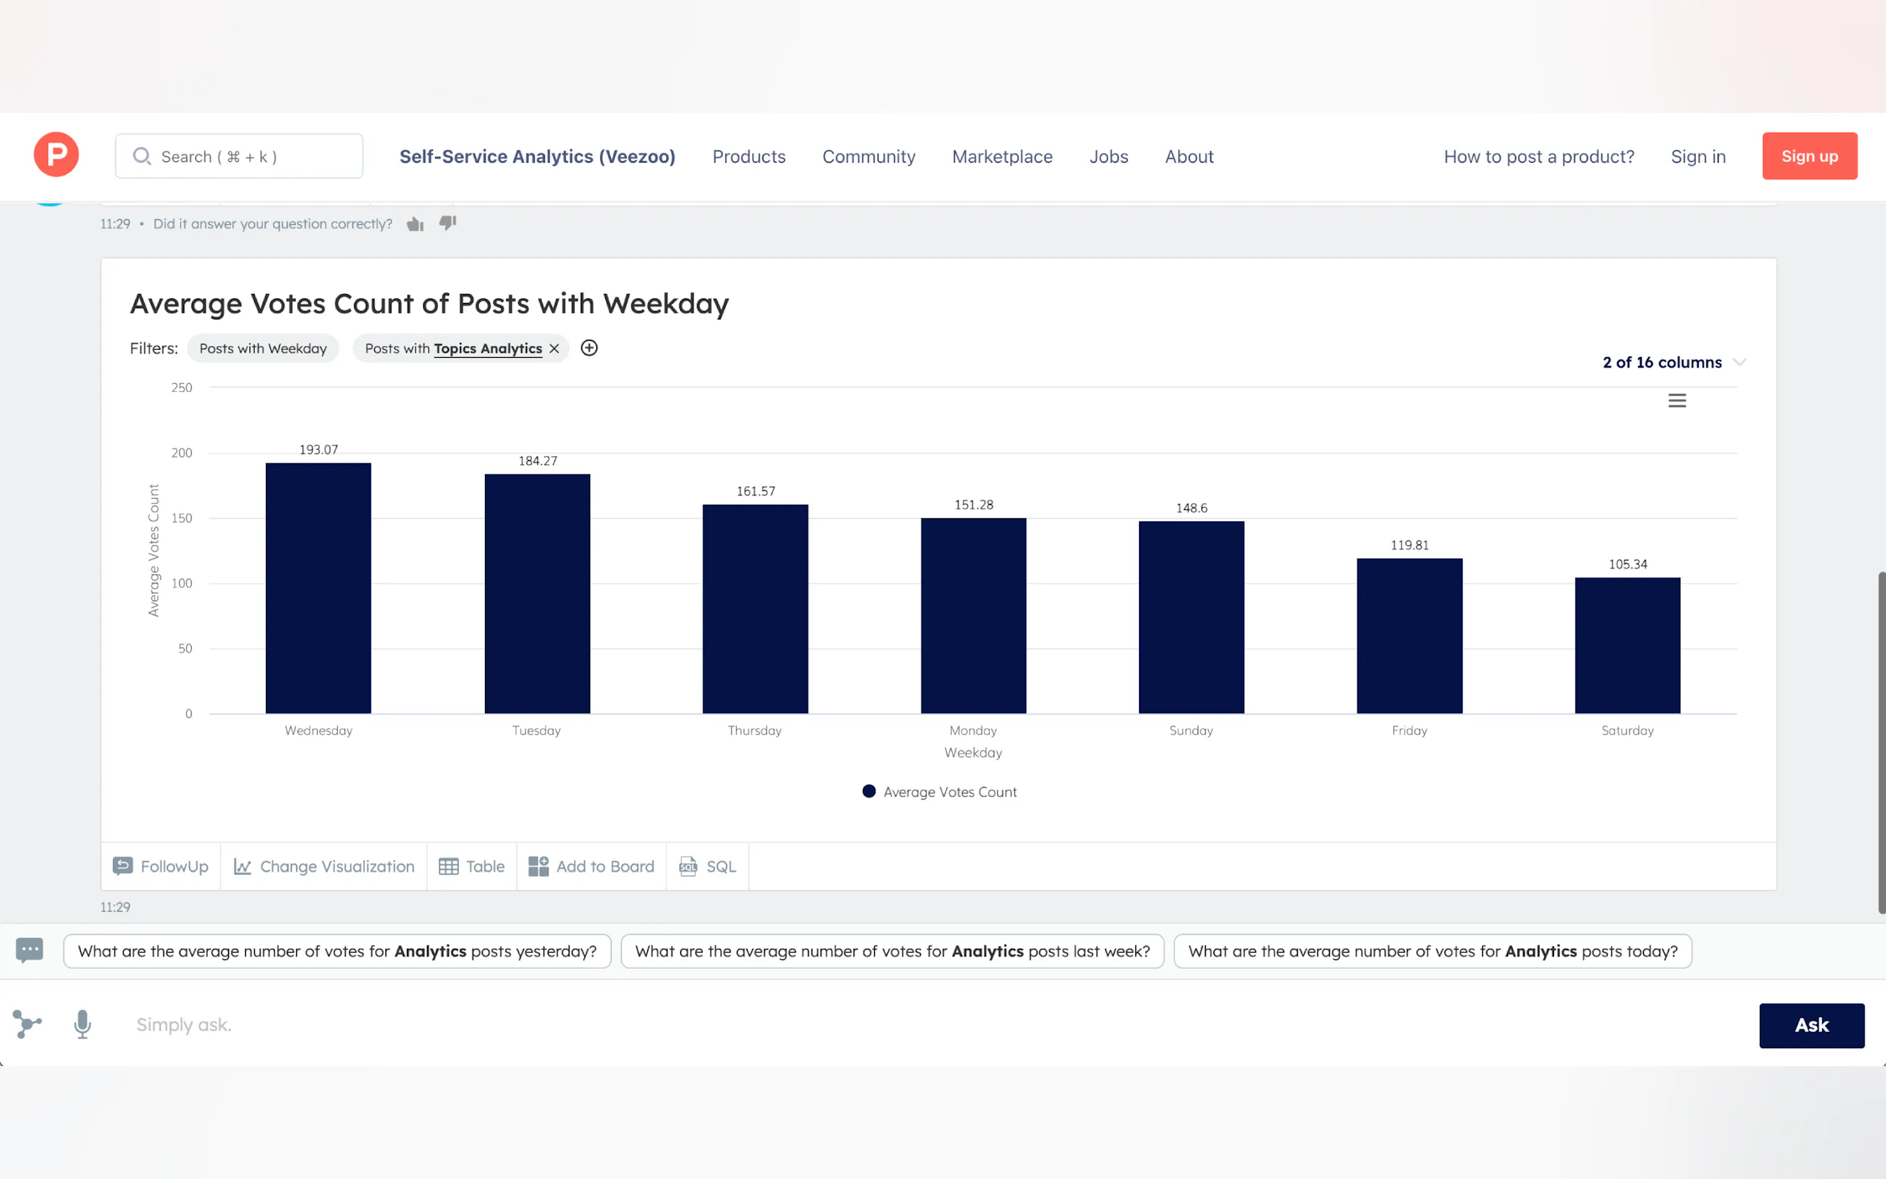The height and width of the screenshot is (1179, 1886).
Task: Open the Change Visualization options
Action: pos(324,866)
